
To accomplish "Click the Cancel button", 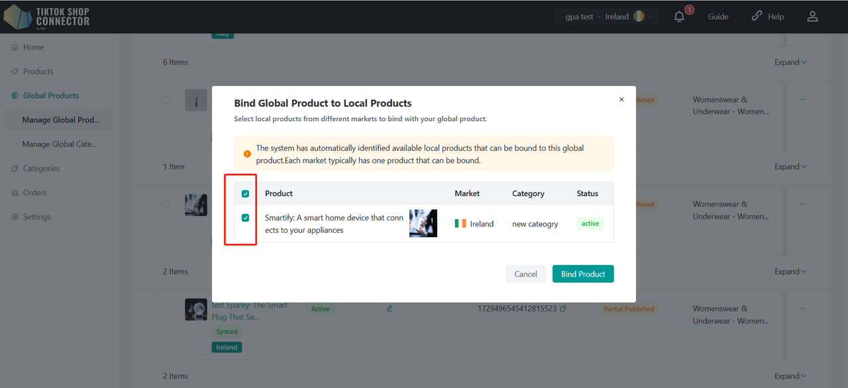I will click(x=525, y=274).
